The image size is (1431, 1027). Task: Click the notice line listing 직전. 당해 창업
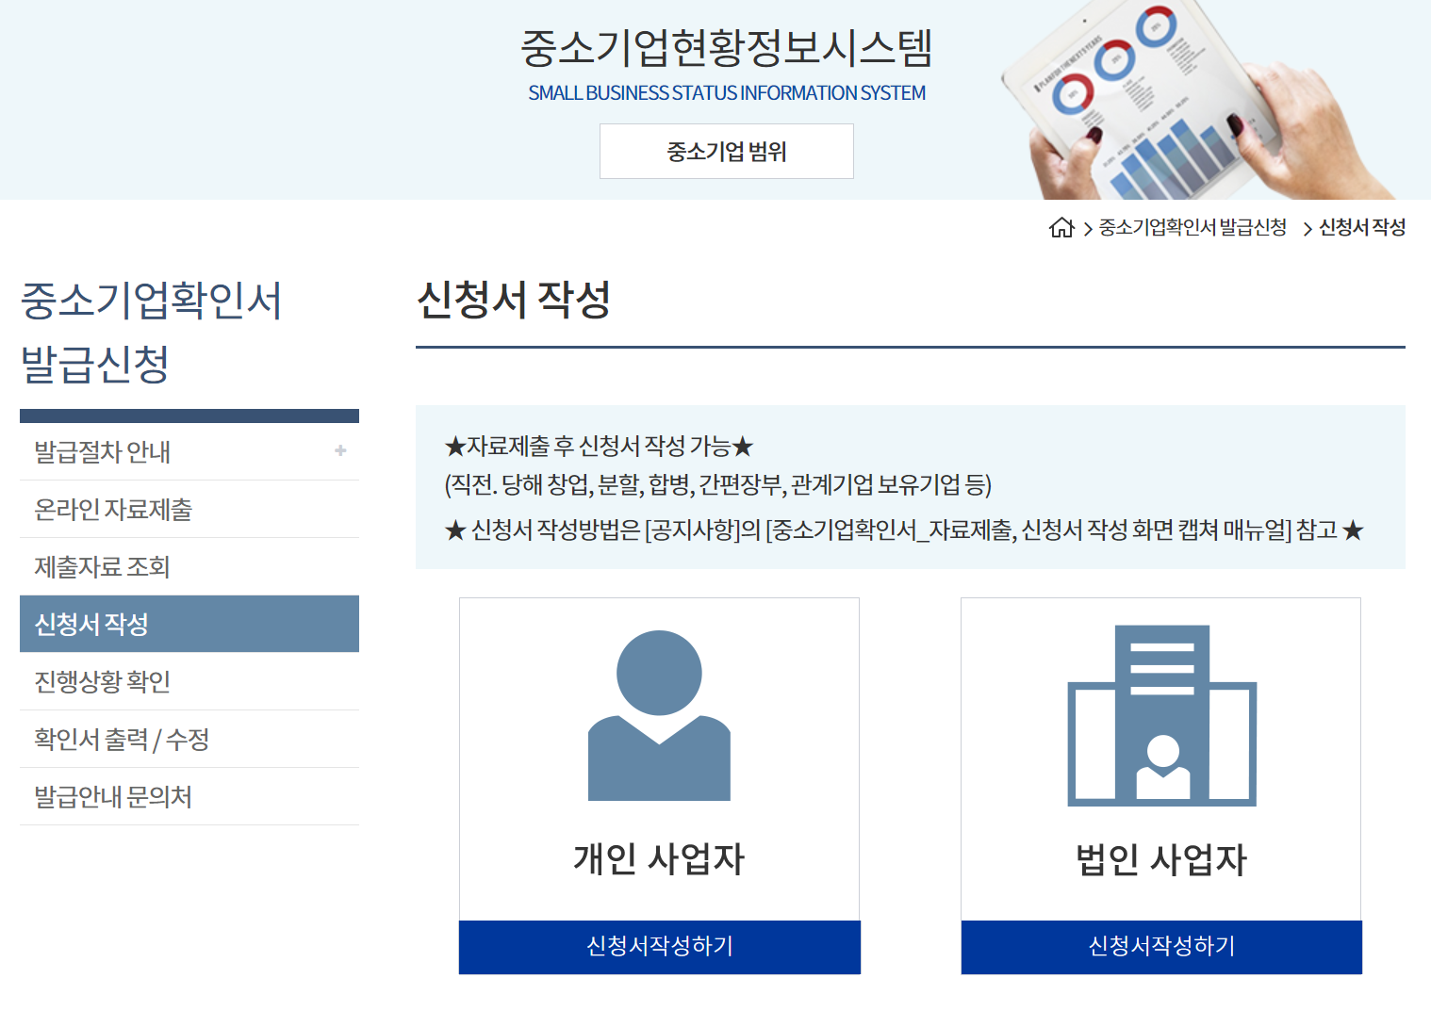[718, 484]
